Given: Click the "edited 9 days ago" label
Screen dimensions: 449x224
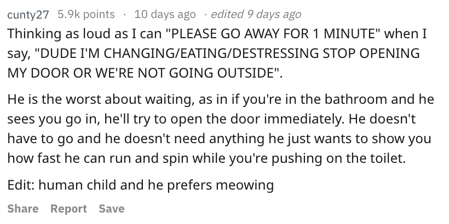Looking at the screenshot, I should point(256,14).
